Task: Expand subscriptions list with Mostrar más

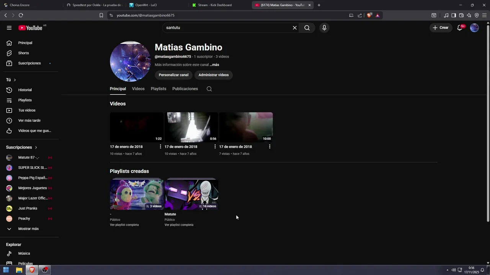Action: 28,229
